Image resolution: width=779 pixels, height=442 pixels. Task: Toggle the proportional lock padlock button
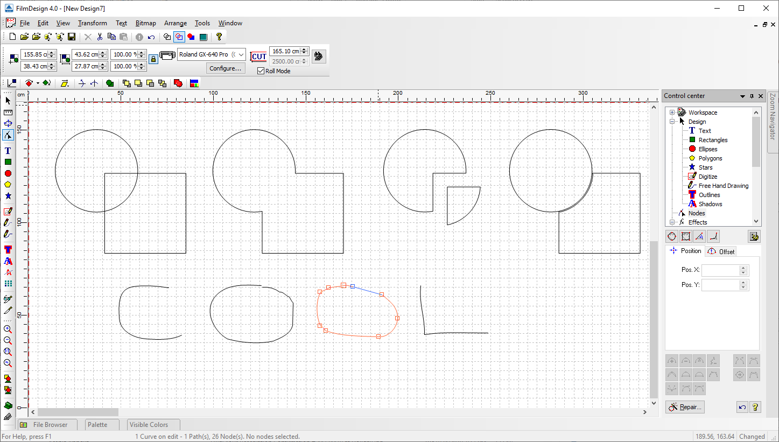point(153,59)
